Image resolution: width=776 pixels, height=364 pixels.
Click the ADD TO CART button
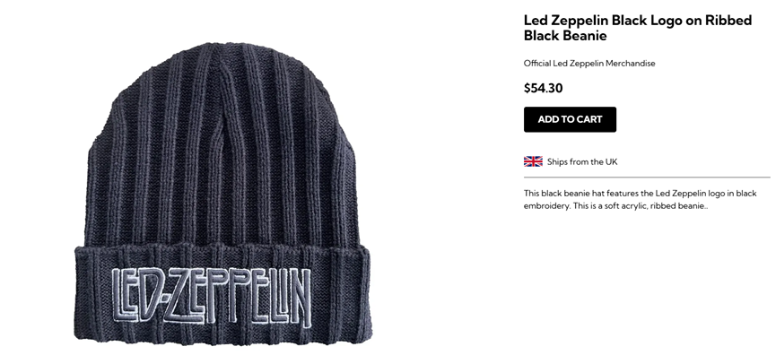click(x=570, y=119)
